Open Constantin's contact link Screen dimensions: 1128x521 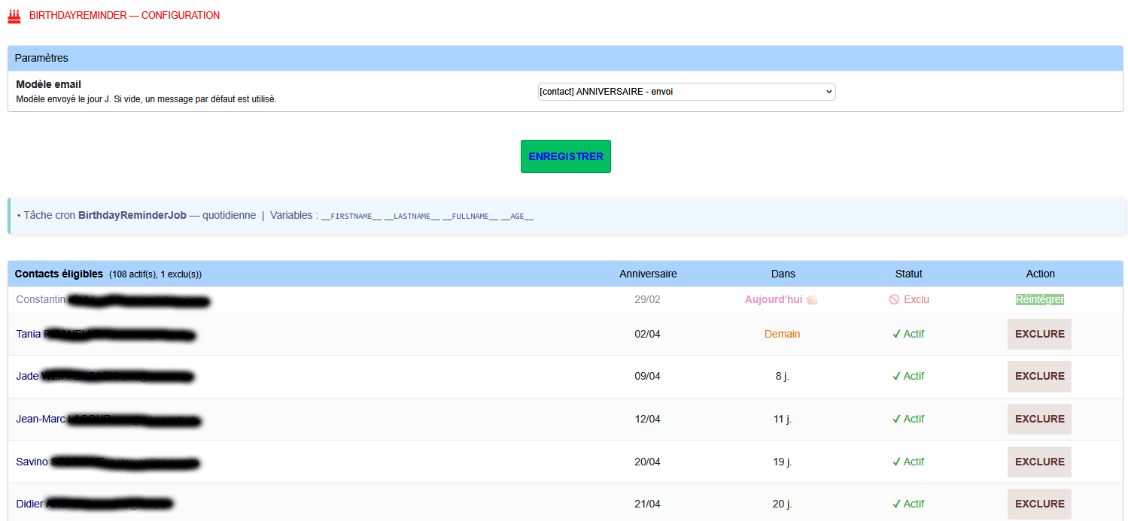[41, 299]
